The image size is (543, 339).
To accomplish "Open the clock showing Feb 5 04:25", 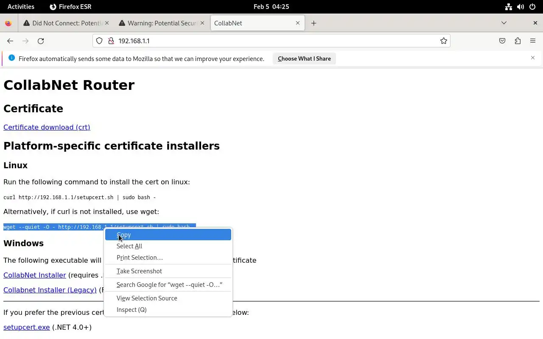I will [271, 7].
